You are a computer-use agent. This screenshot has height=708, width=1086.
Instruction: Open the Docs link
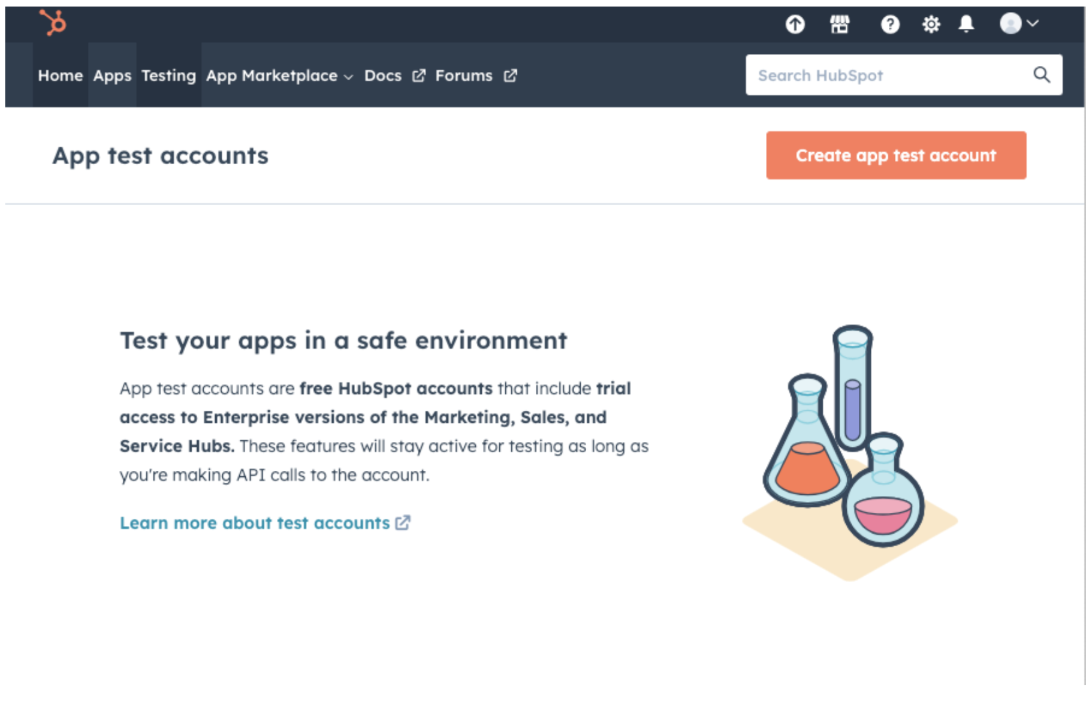point(383,75)
